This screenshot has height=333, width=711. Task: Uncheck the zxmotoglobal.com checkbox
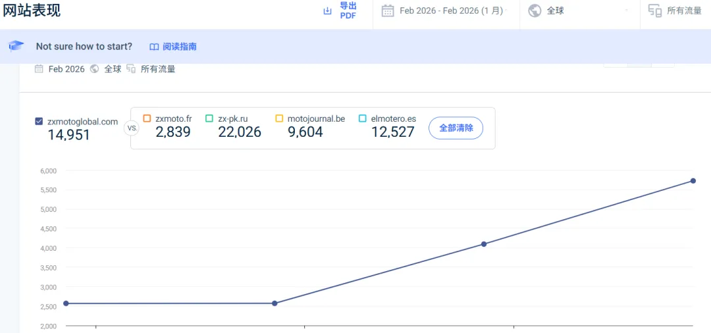pyautogui.click(x=39, y=121)
